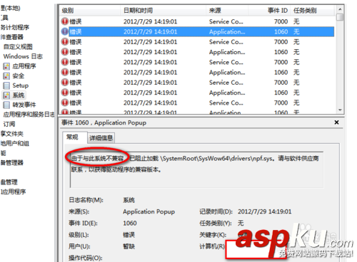Select the highlighted Application... 1060 event row
357x262 pixels.
(x=197, y=31)
